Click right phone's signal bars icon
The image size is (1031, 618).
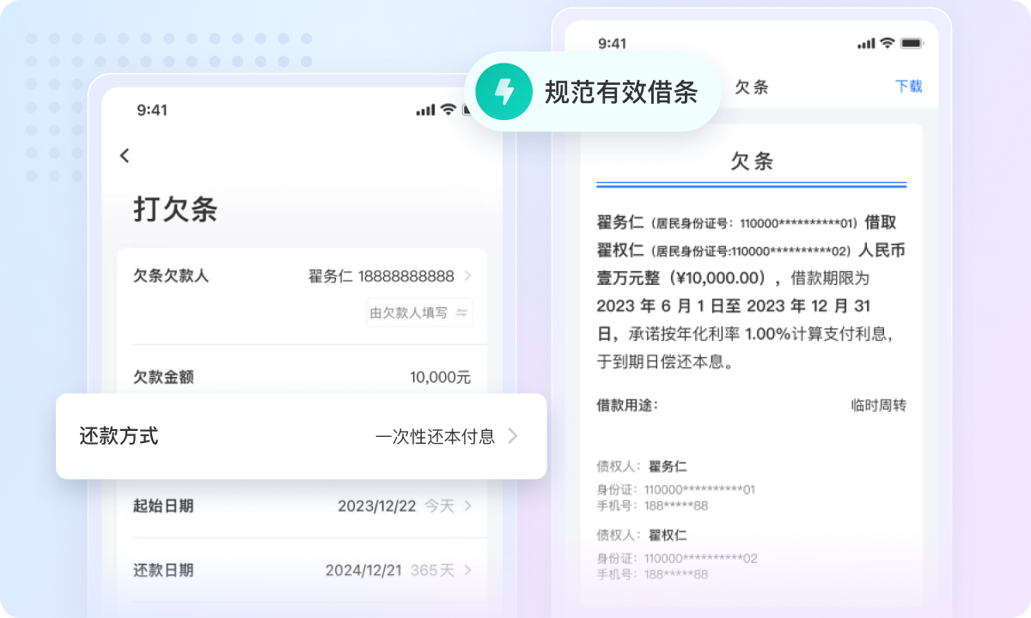point(866,44)
